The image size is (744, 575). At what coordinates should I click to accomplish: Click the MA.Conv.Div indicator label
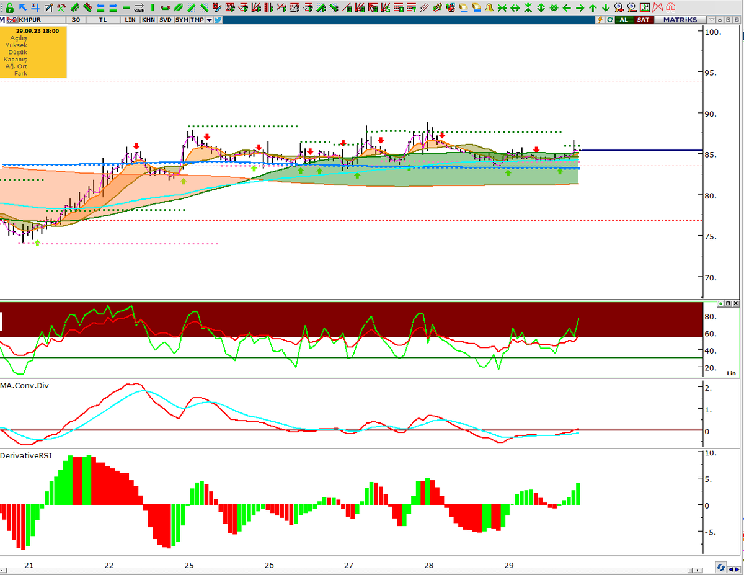point(25,385)
